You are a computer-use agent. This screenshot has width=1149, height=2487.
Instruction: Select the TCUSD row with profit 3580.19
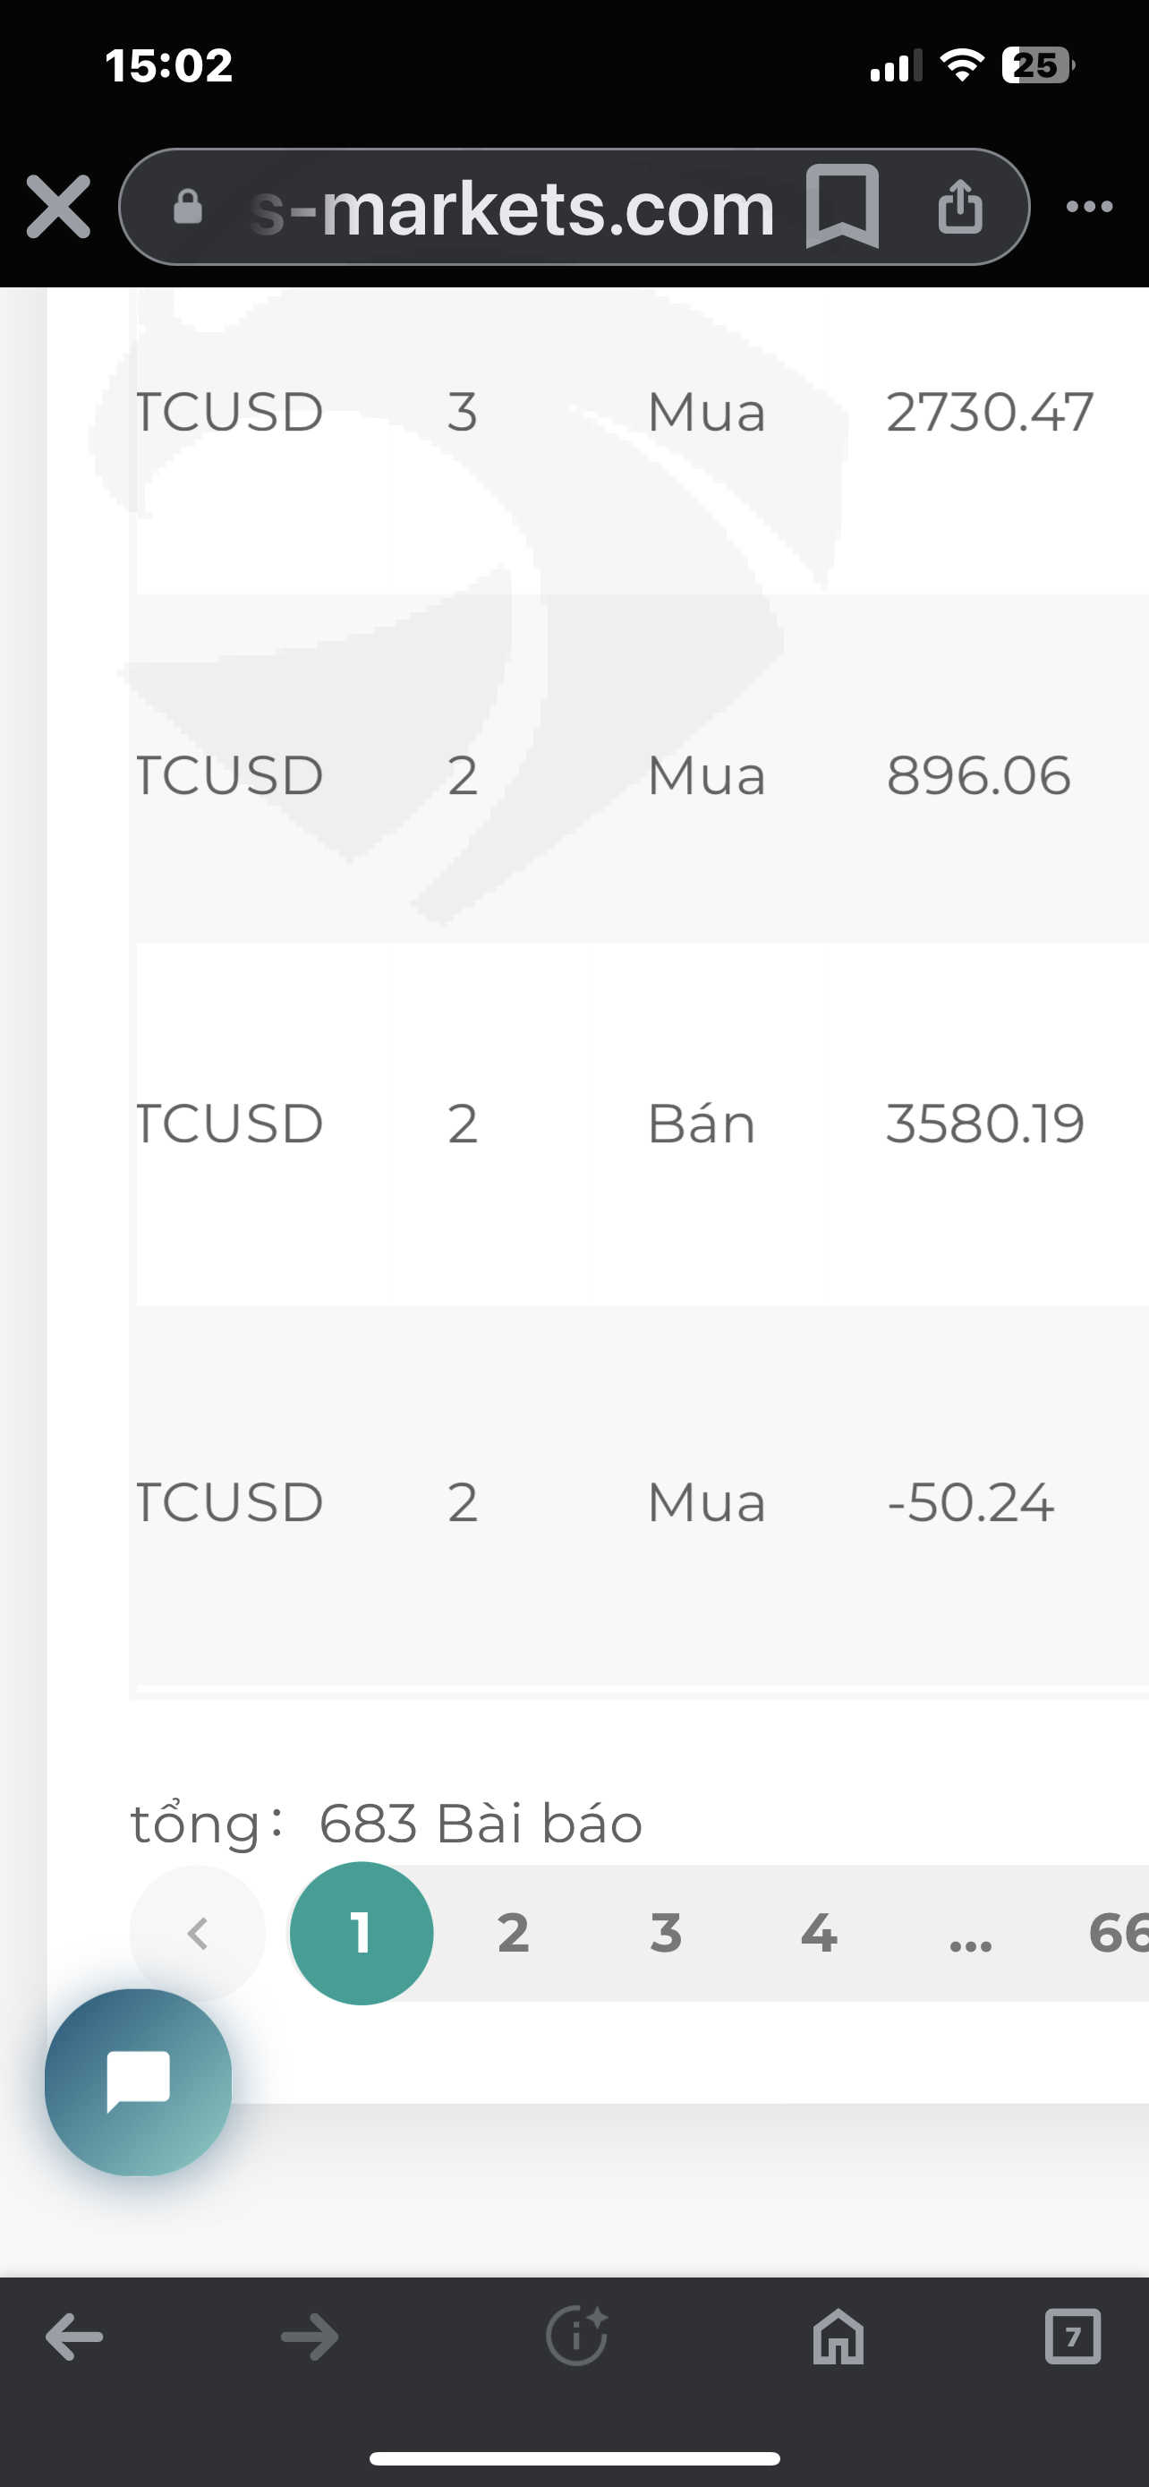(x=637, y=1124)
